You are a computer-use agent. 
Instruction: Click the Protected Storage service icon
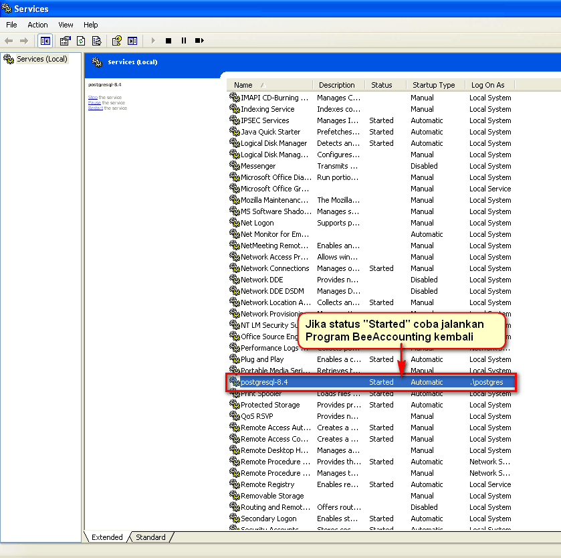click(x=234, y=405)
